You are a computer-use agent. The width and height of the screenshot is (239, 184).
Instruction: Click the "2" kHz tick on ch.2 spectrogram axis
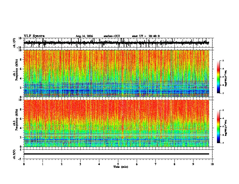[21, 137]
